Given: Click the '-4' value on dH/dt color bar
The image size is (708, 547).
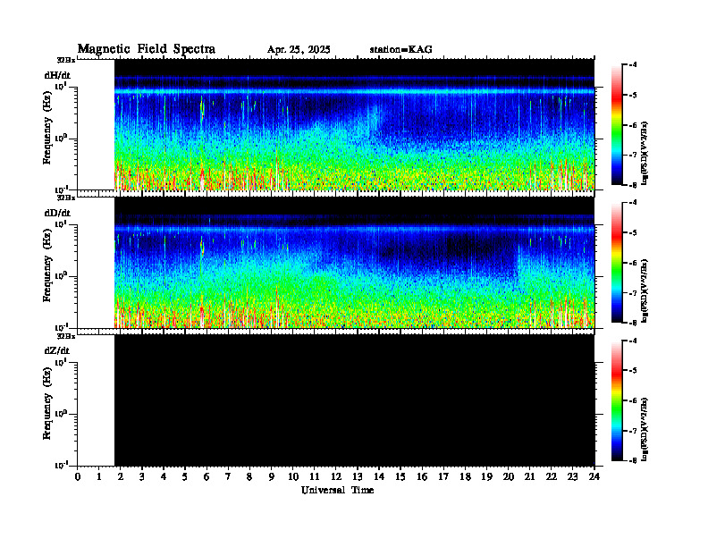Looking at the screenshot, I should 633,65.
